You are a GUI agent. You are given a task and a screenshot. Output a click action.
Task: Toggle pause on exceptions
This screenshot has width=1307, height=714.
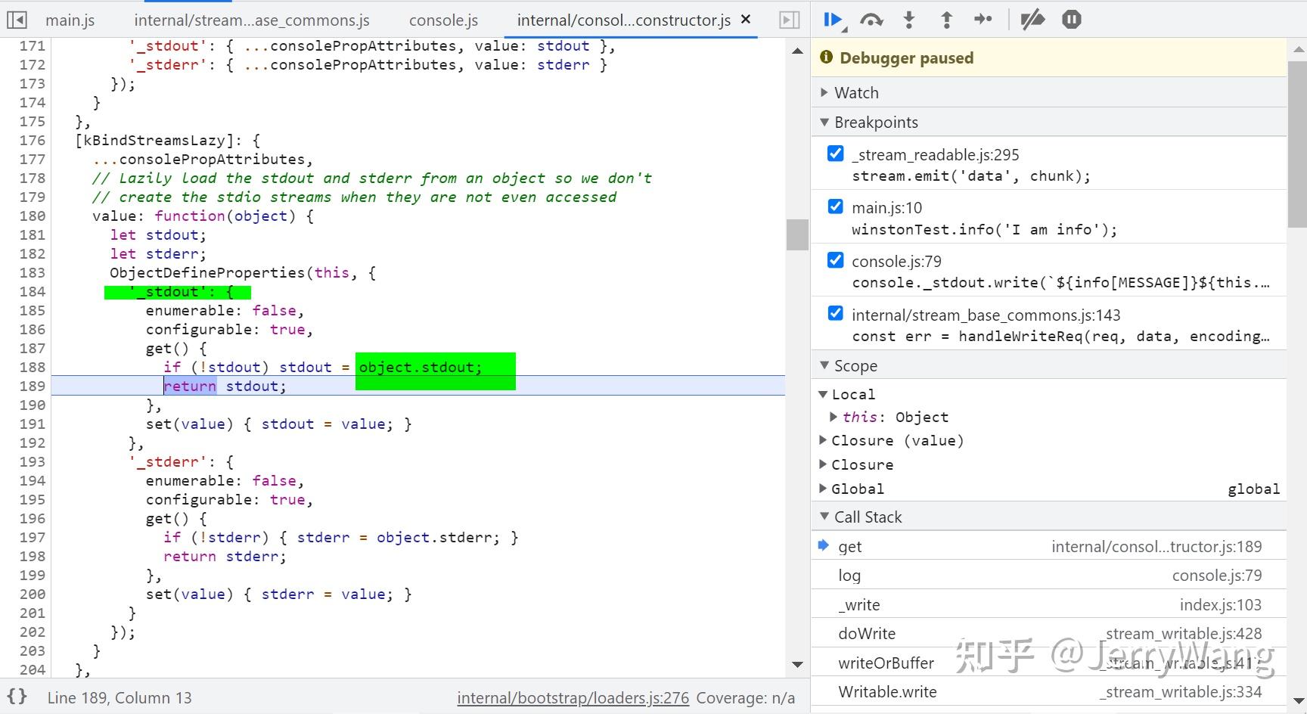tap(1071, 20)
